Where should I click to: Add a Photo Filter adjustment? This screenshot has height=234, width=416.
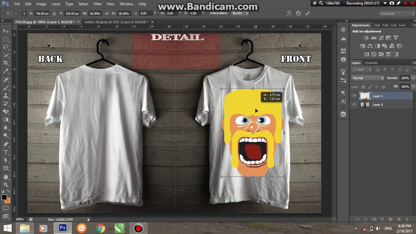pos(385,46)
